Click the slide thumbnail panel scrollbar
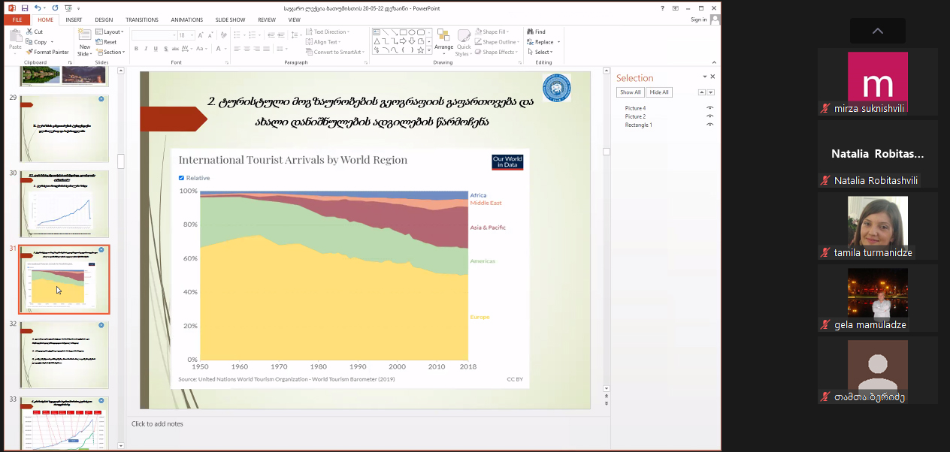Image resolution: width=950 pixels, height=452 pixels. 121,161
